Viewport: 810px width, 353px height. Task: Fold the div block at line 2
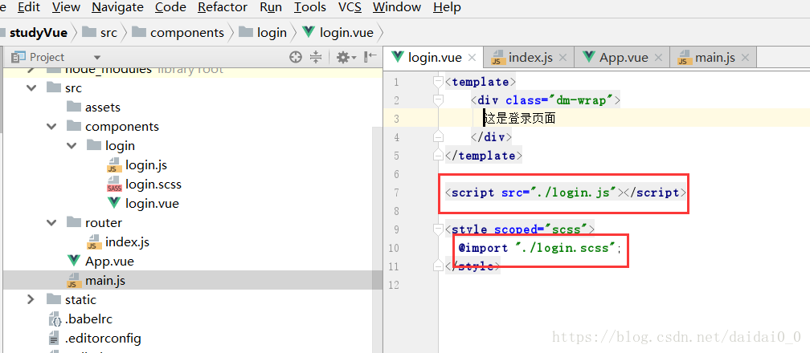click(x=438, y=100)
